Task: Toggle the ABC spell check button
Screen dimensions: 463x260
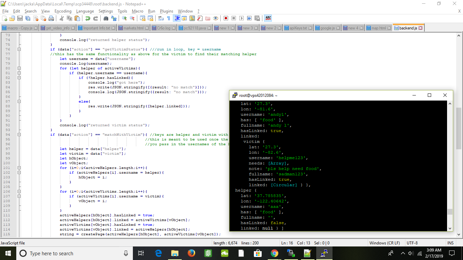Action: point(268,18)
